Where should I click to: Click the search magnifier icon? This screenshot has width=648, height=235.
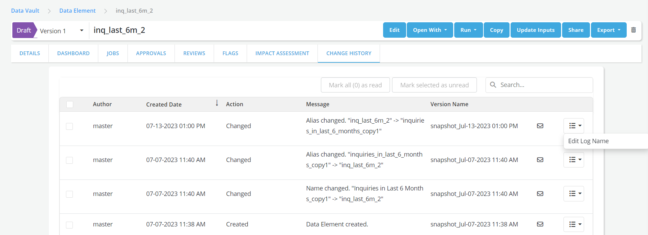[493, 85]
